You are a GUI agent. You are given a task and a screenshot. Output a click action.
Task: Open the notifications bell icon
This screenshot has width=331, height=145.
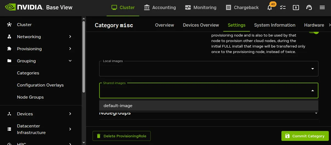[x=270, y=8]
